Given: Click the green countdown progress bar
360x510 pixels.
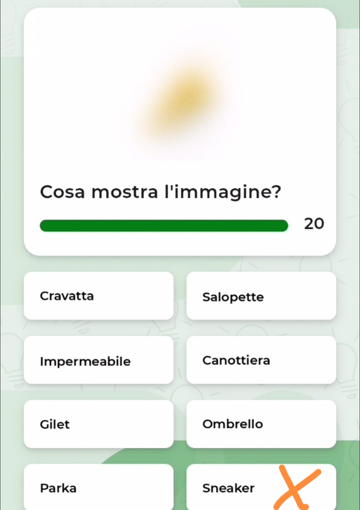Looking at the screenshot, I should tap(164, 226).
